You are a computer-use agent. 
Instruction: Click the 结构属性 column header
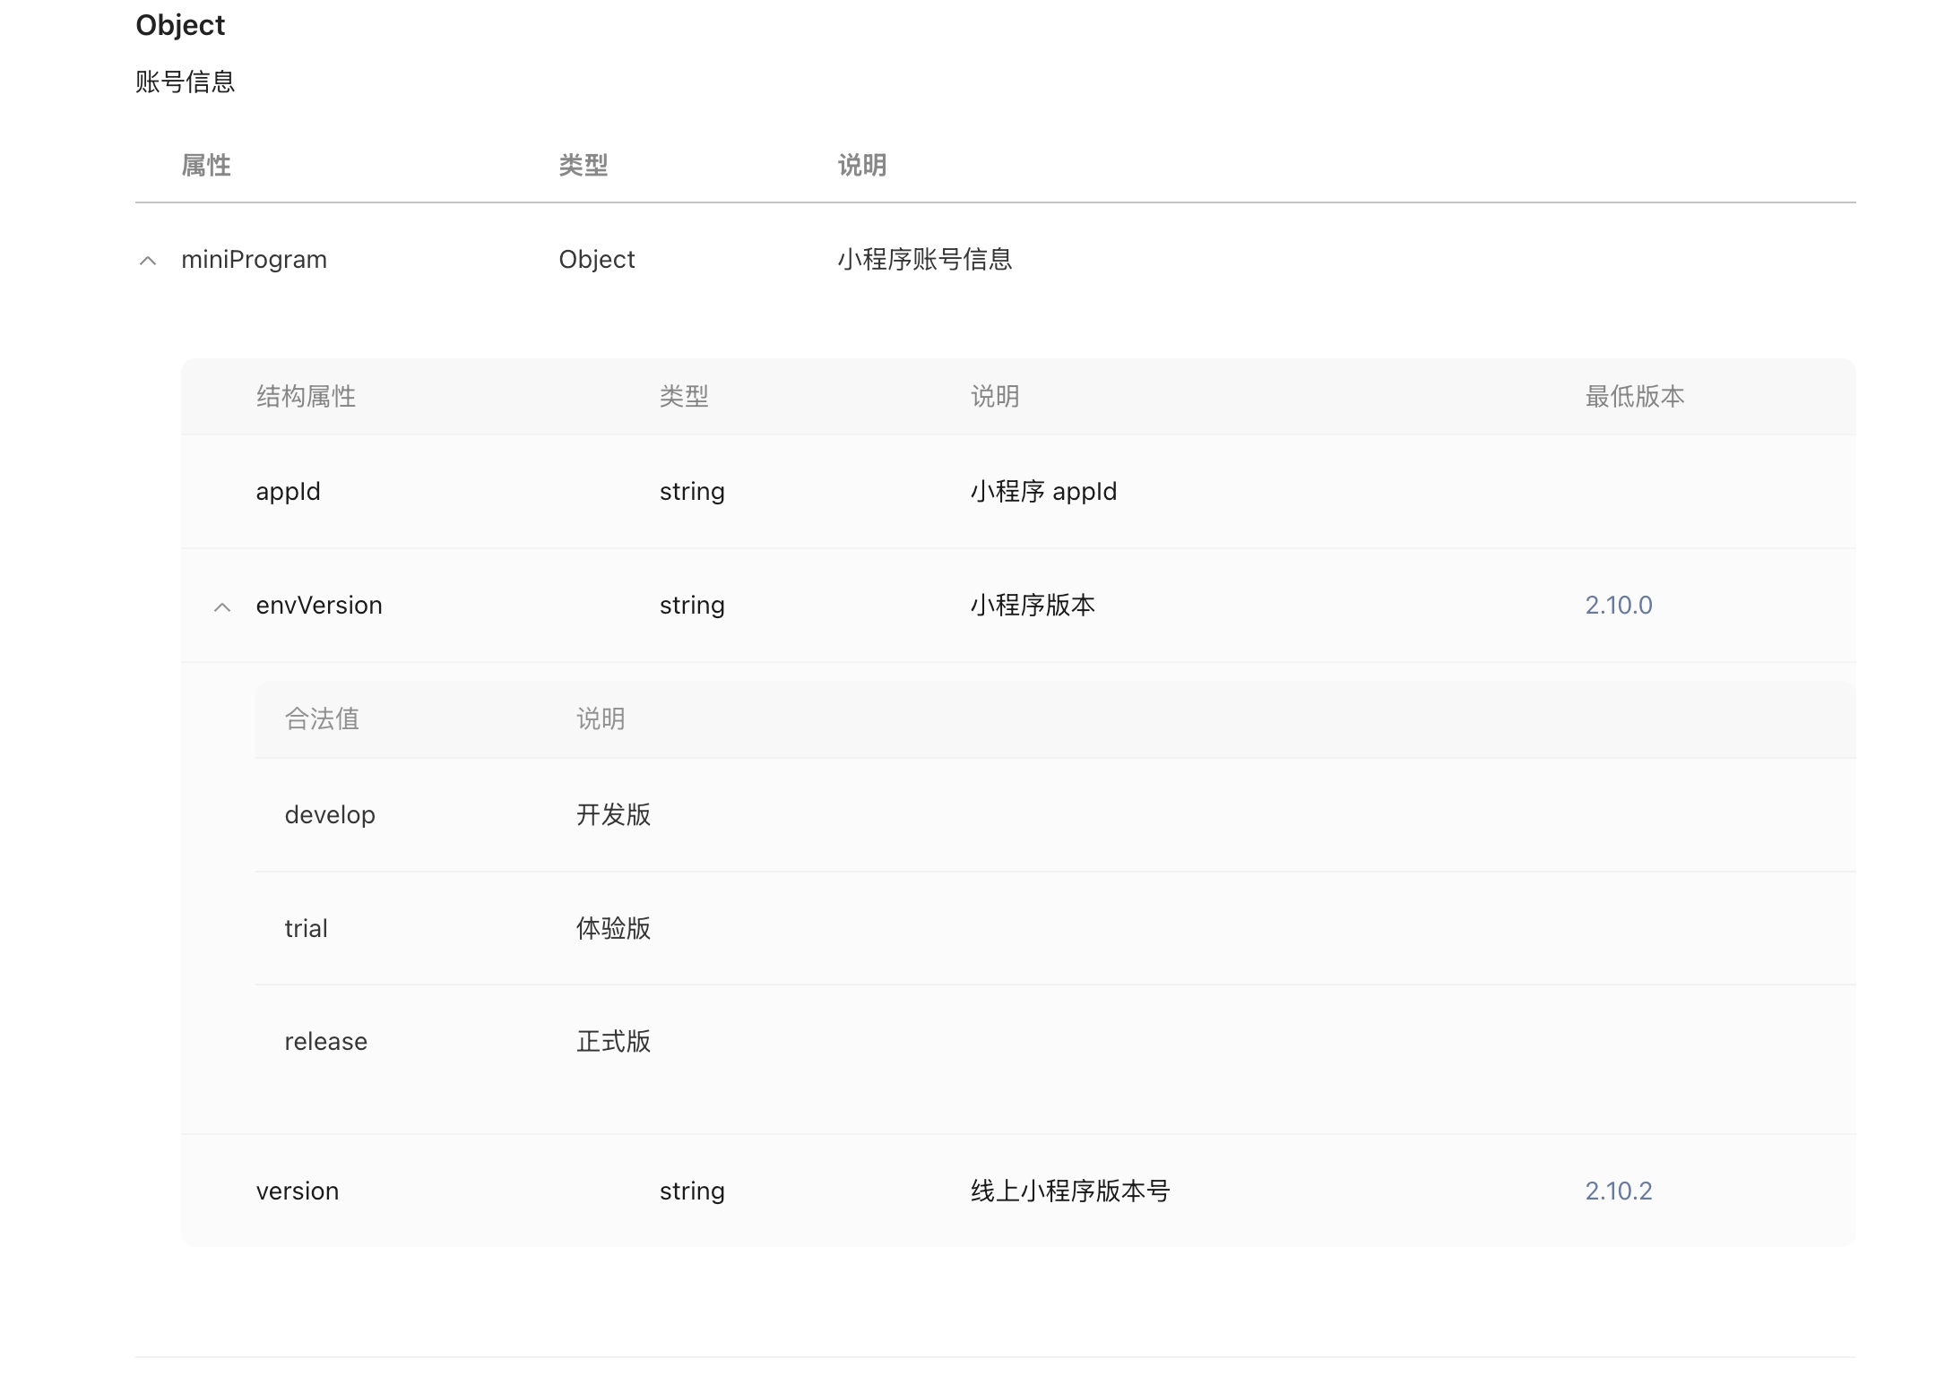[x=306, y=396]
